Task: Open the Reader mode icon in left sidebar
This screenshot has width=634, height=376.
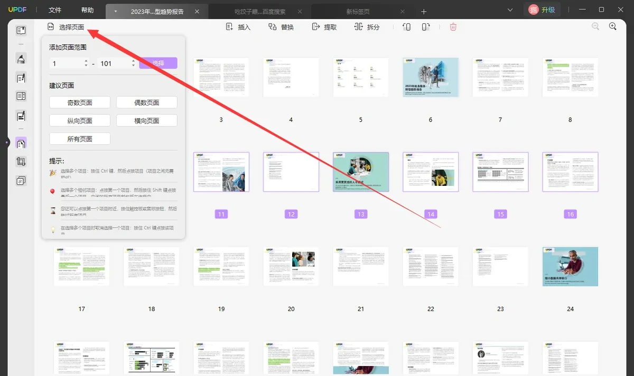Action: point(21,31)
